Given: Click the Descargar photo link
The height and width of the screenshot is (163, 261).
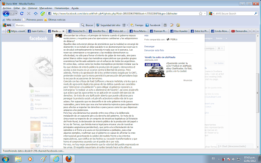Looking at the screenshot, I should tap(149, 46).
